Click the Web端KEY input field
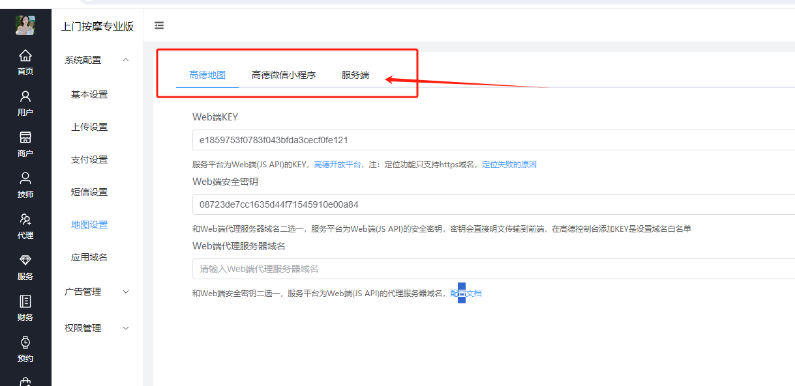The height and width of the screenshot is (386, 795). [x=494, y=140]
